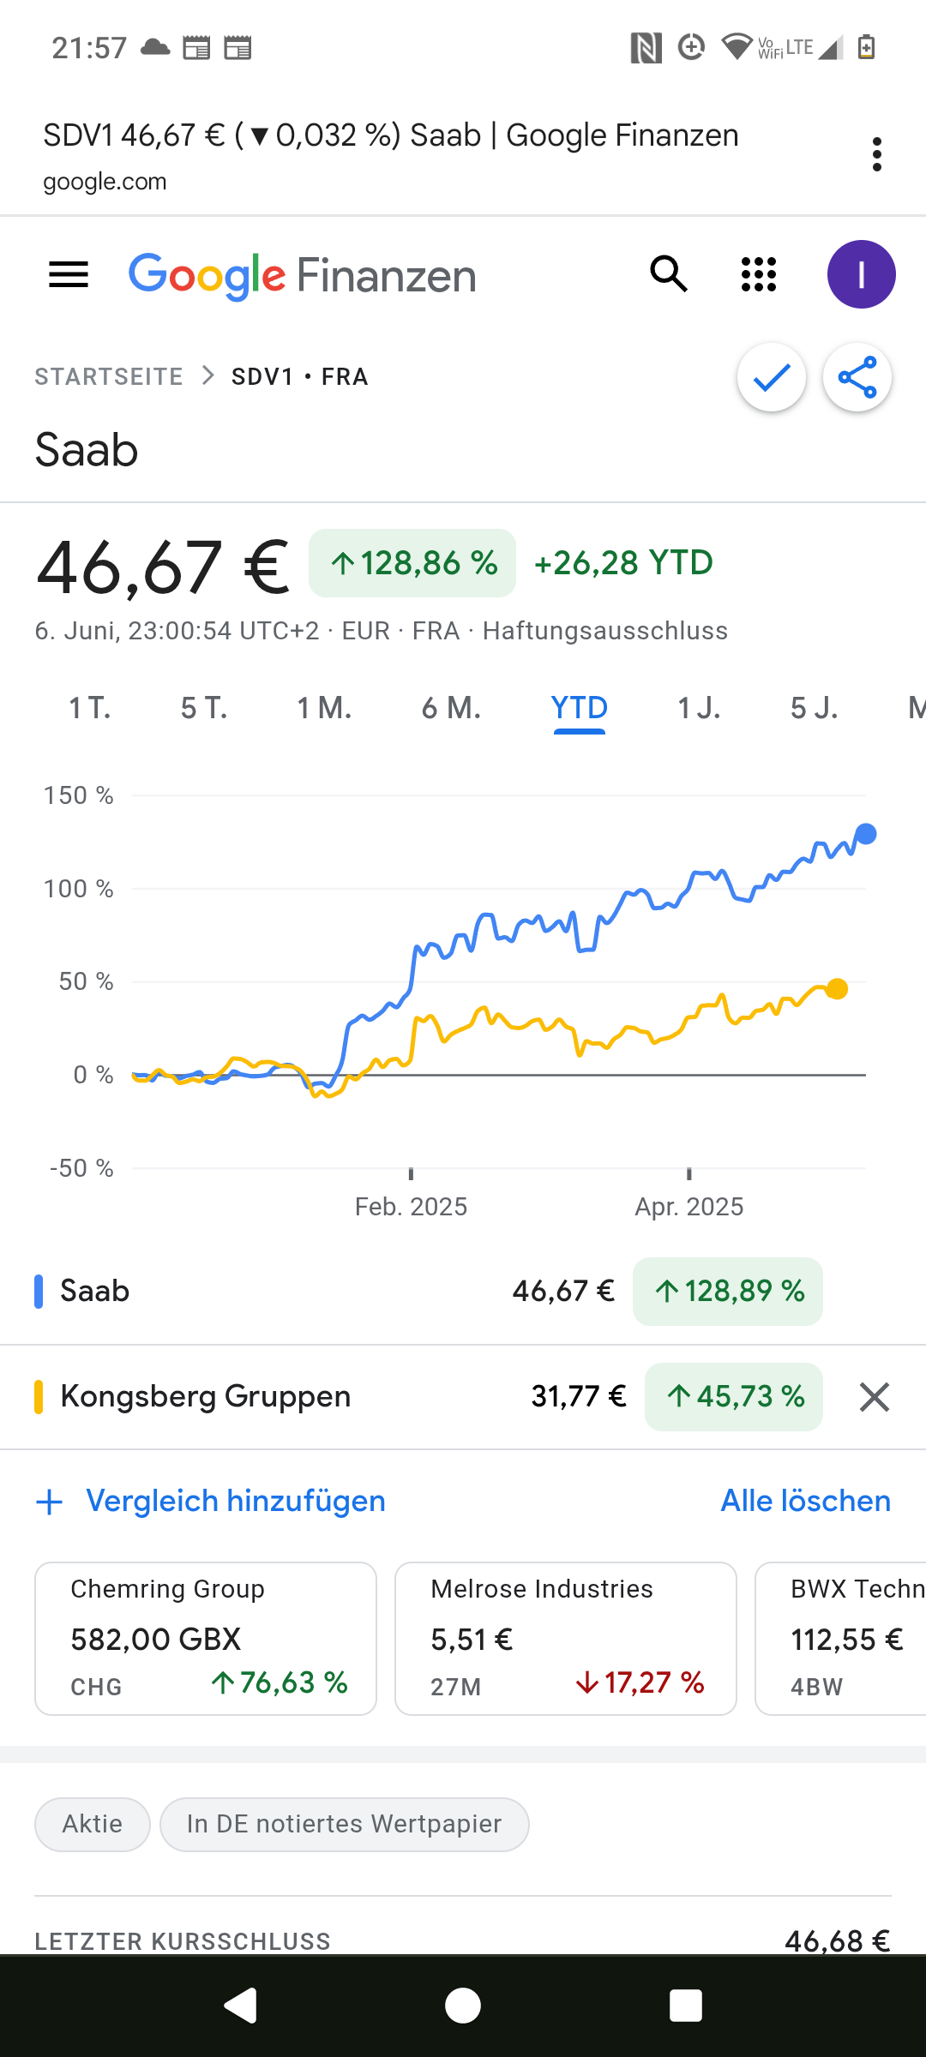
Task: Tap the Android recent apps button
Action: point(686,2006)
